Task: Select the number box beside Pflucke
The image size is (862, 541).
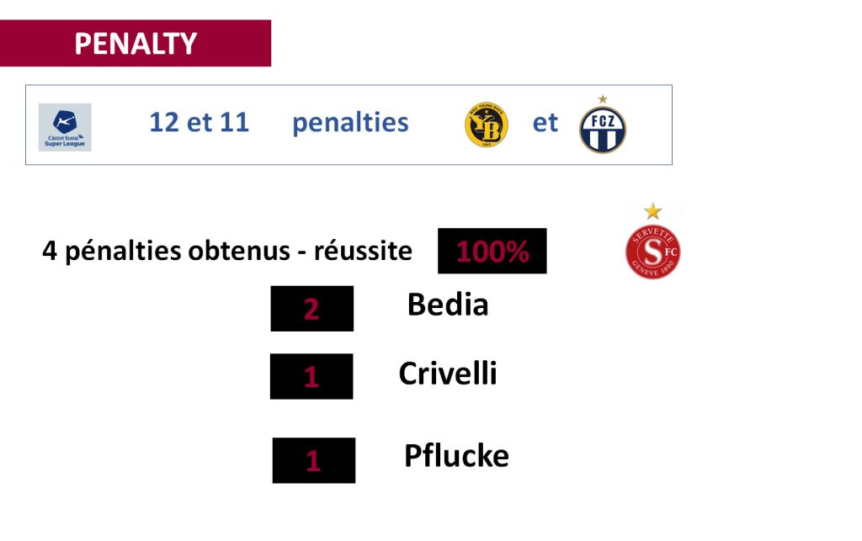Action: [x=313, y=460]
